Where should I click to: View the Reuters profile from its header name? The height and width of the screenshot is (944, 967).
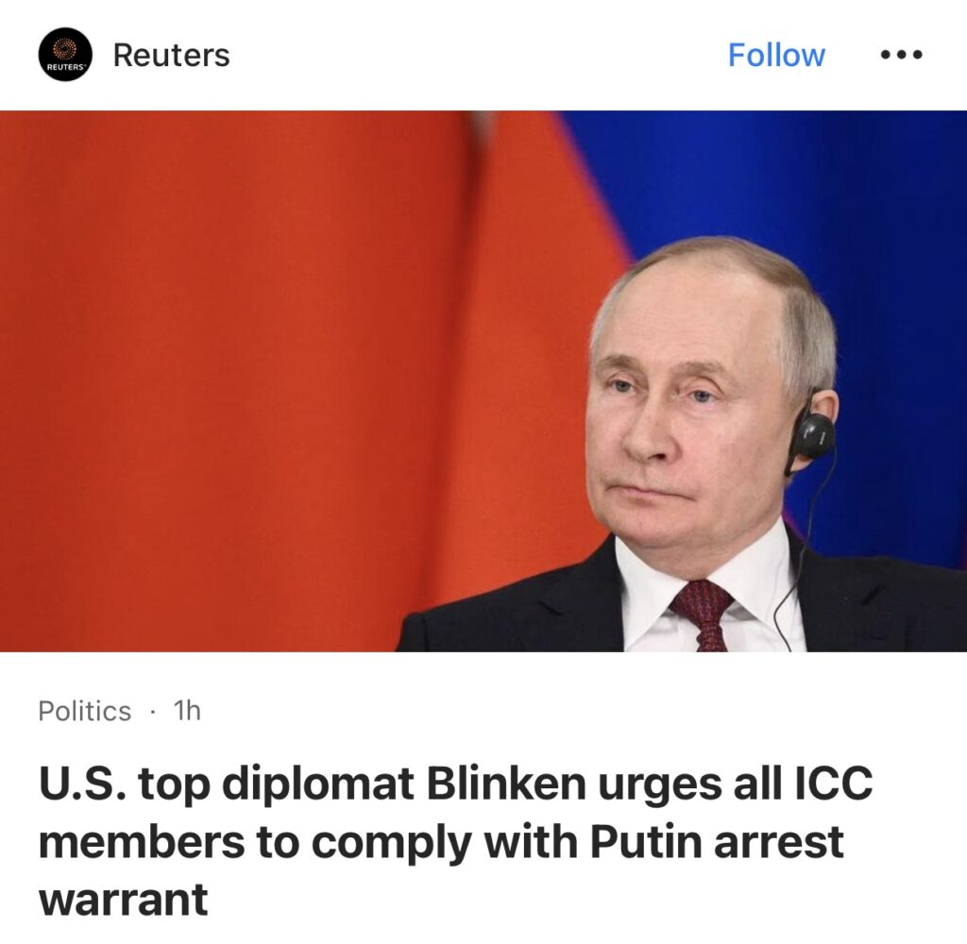click(x=172, y=55)
